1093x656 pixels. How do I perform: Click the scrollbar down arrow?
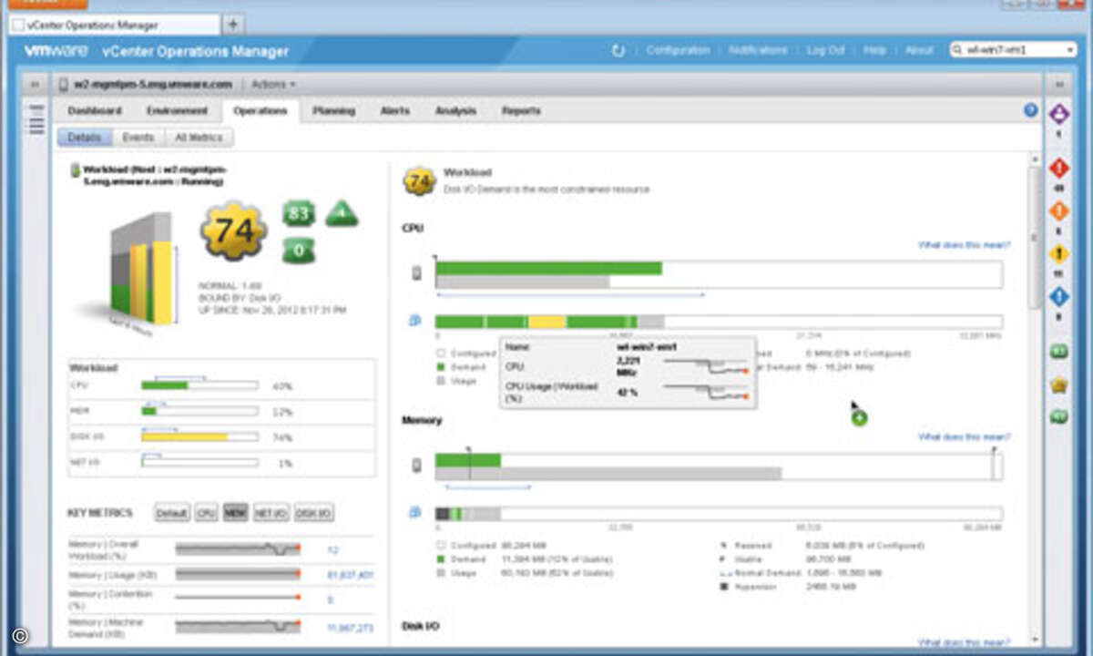[x=1034, y=638]
